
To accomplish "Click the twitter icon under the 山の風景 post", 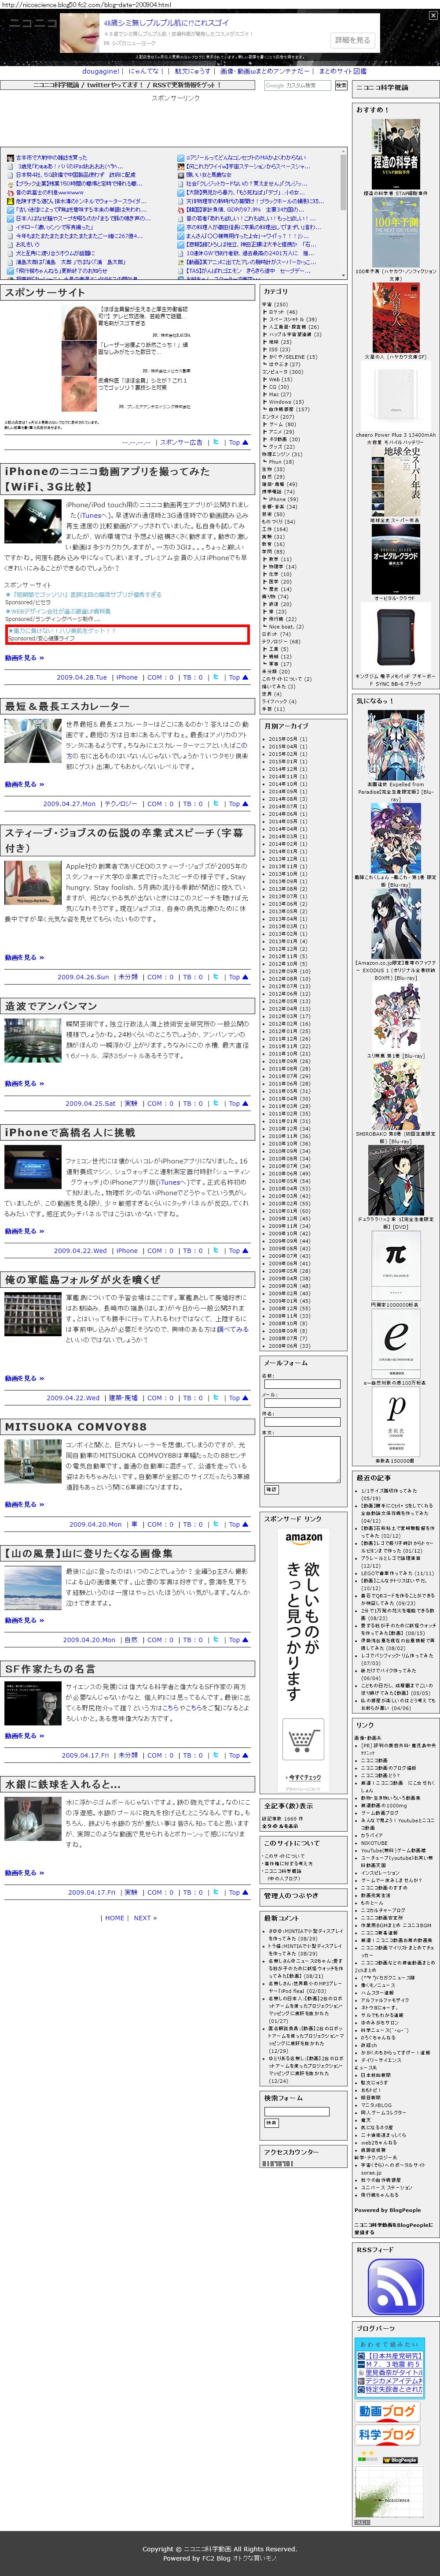I will tap(216, 1639).
